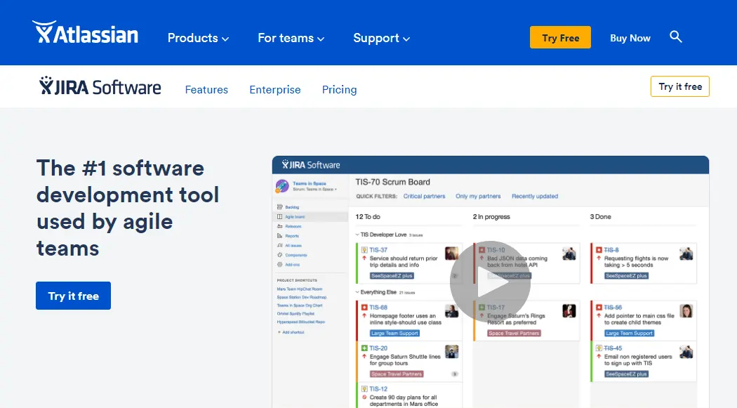Click the Releases sidebar icon

(279, 226)
